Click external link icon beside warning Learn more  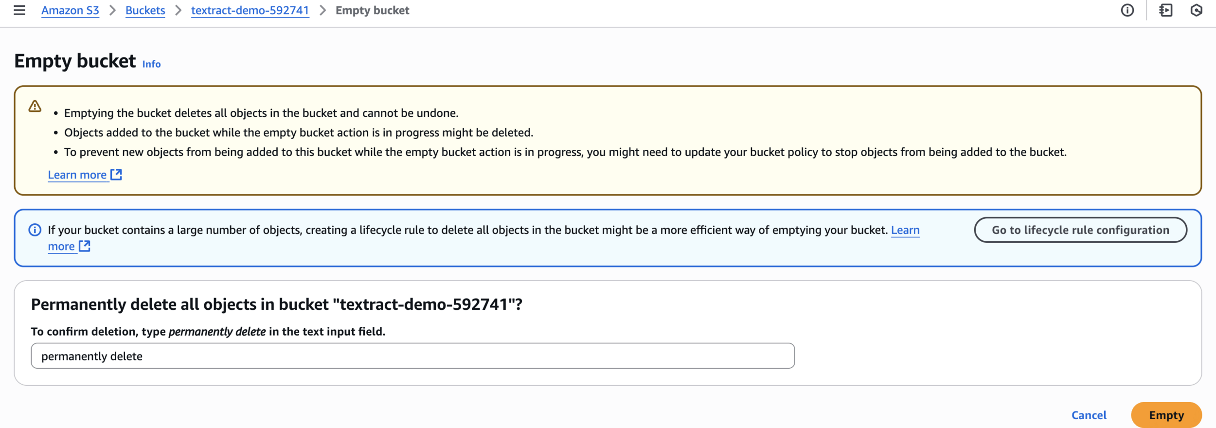click(116, 175)
